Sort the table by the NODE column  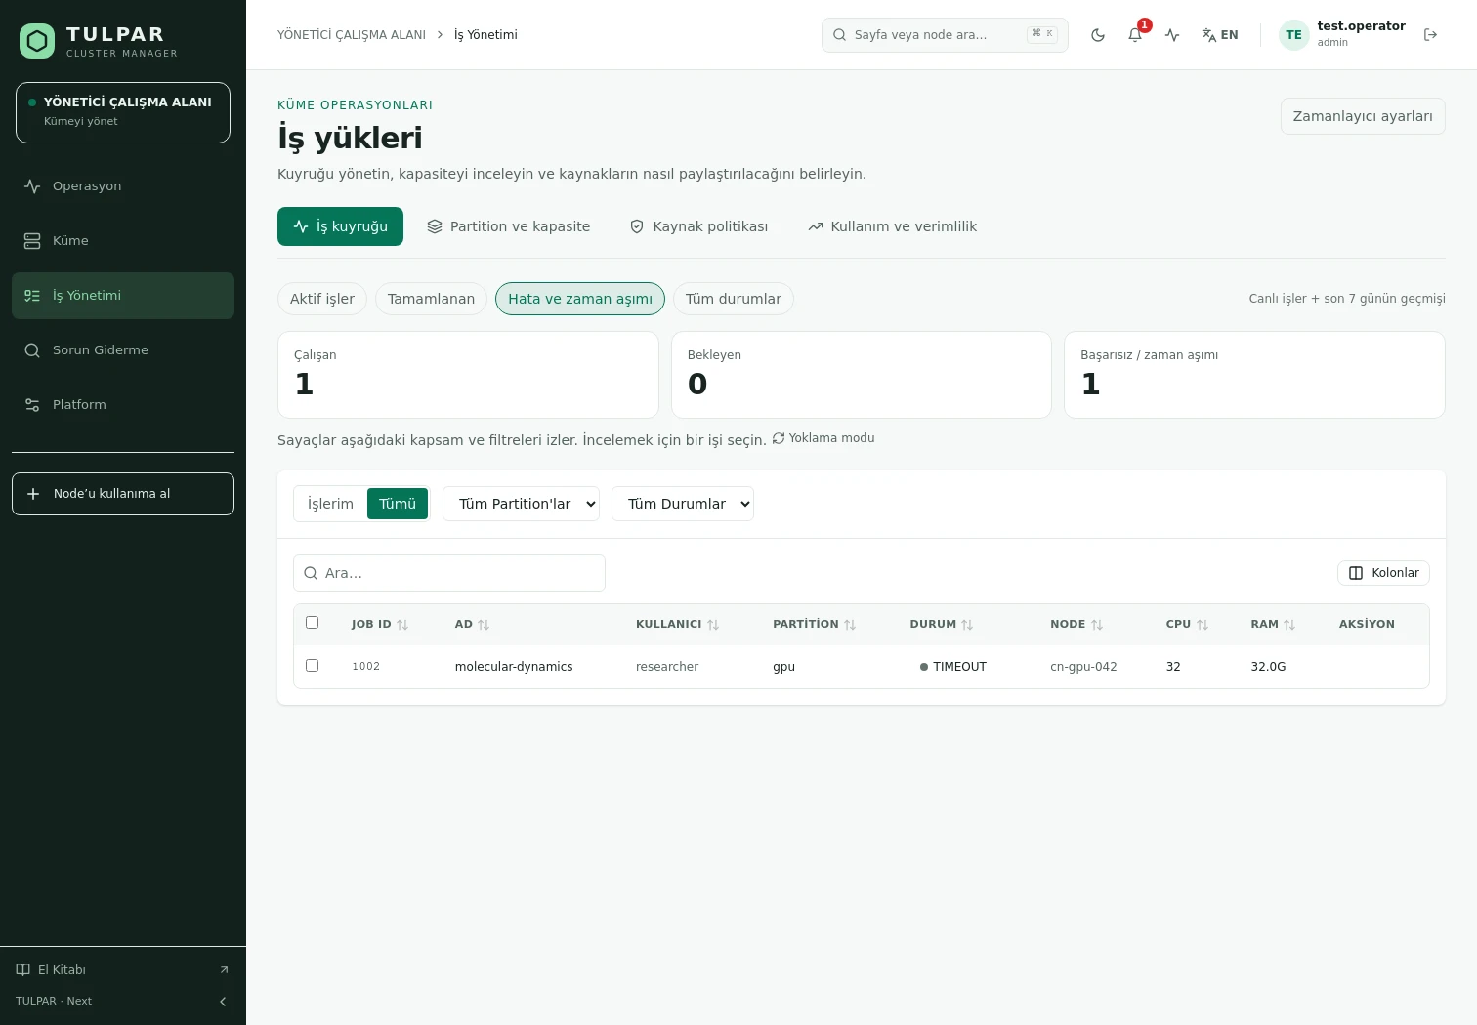[x=1076, y=625]
